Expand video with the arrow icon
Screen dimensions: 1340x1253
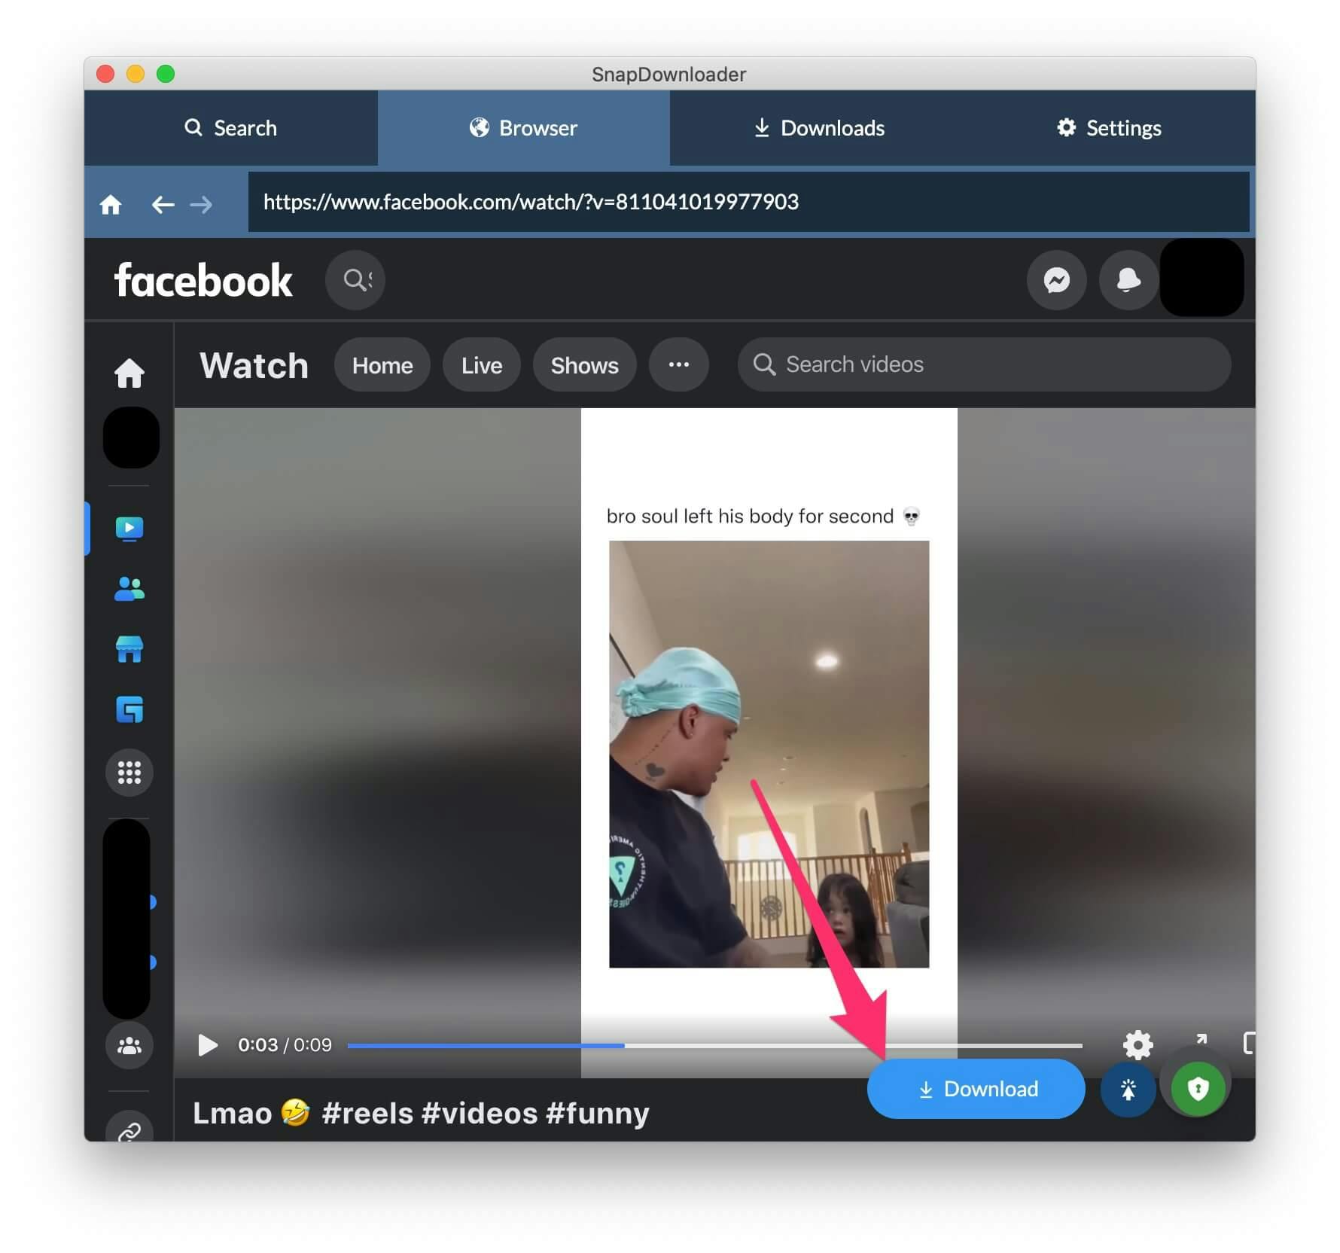(1201, 1040)
